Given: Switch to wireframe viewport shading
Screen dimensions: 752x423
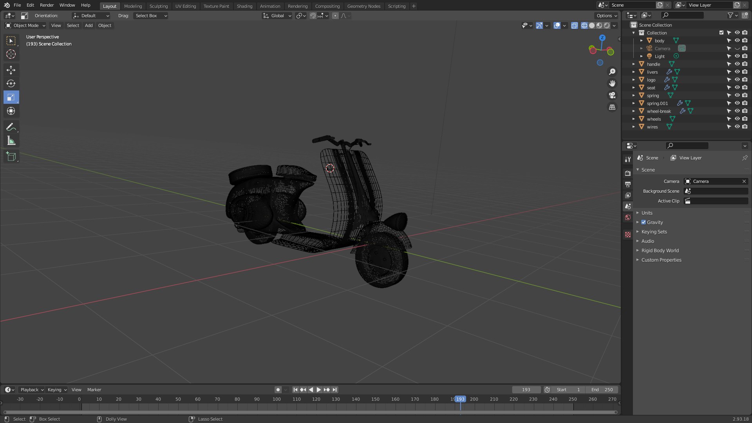Looking at the screenshot, I should tap(584, 25).
